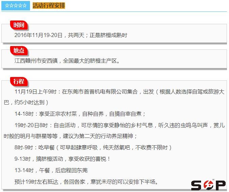Click the text 时般的明月与群星等等
229x192 pixels.
(x=31, y=136)
